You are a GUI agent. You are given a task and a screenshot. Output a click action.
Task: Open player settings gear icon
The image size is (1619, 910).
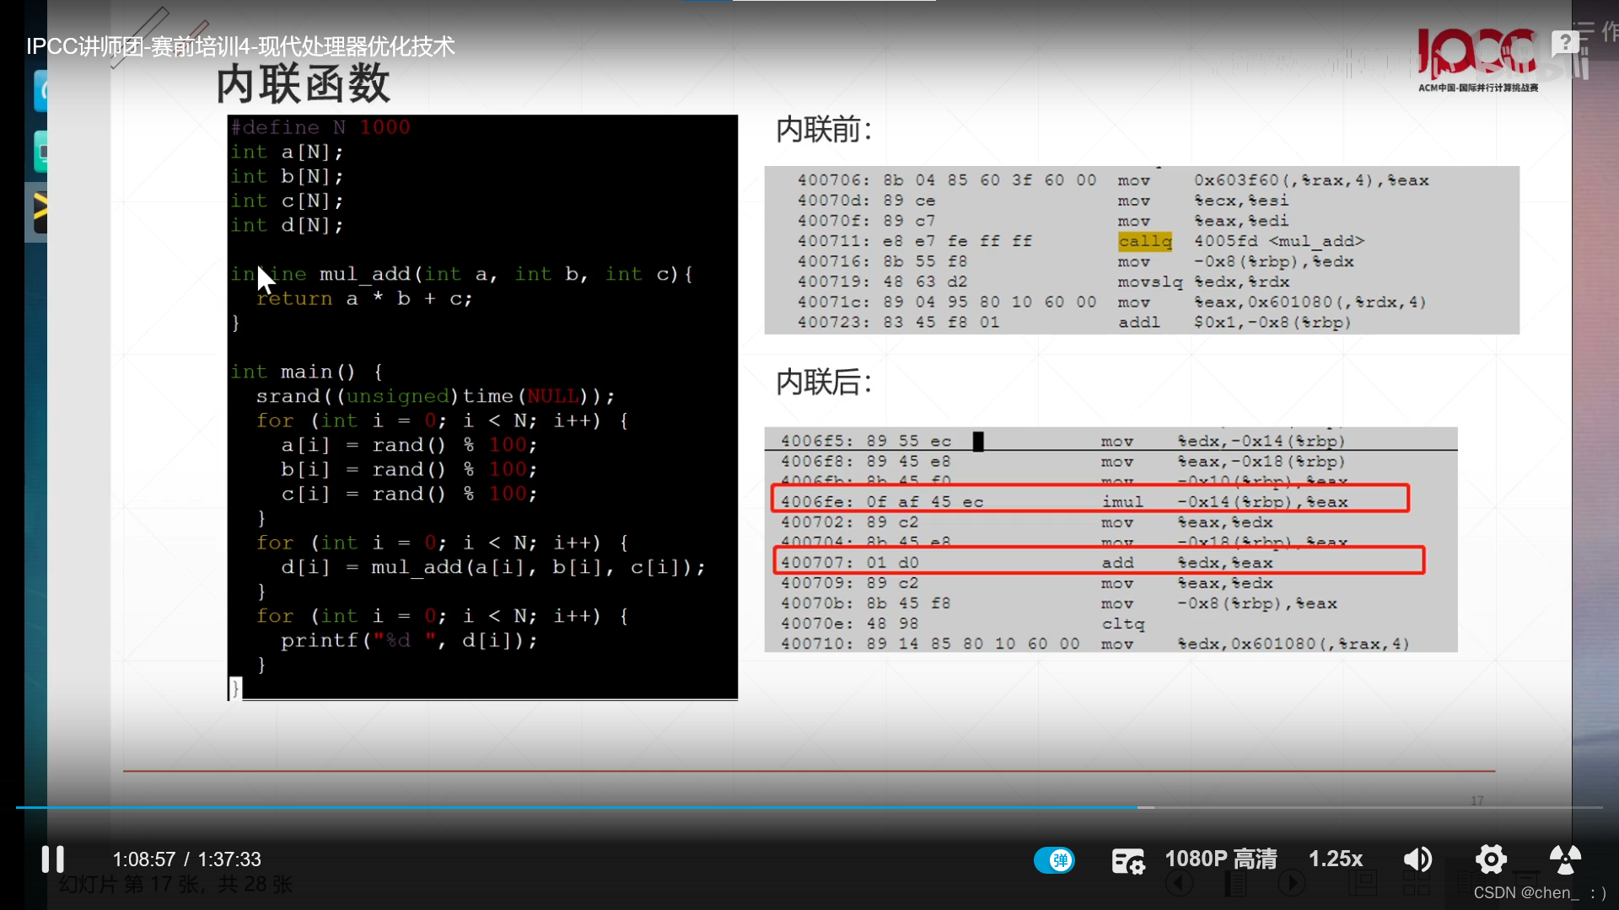point(1491,859)
